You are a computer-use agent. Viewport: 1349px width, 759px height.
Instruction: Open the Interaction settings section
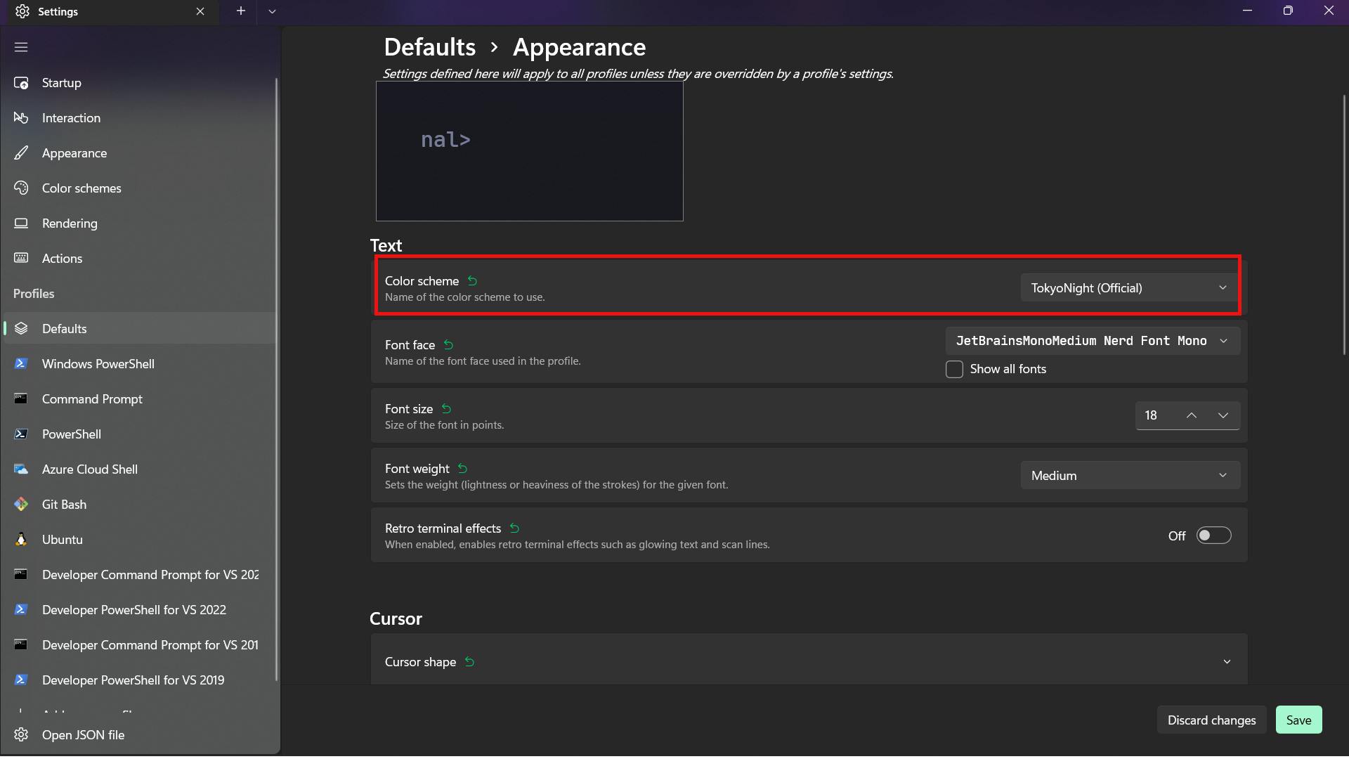tap(70, 117)
